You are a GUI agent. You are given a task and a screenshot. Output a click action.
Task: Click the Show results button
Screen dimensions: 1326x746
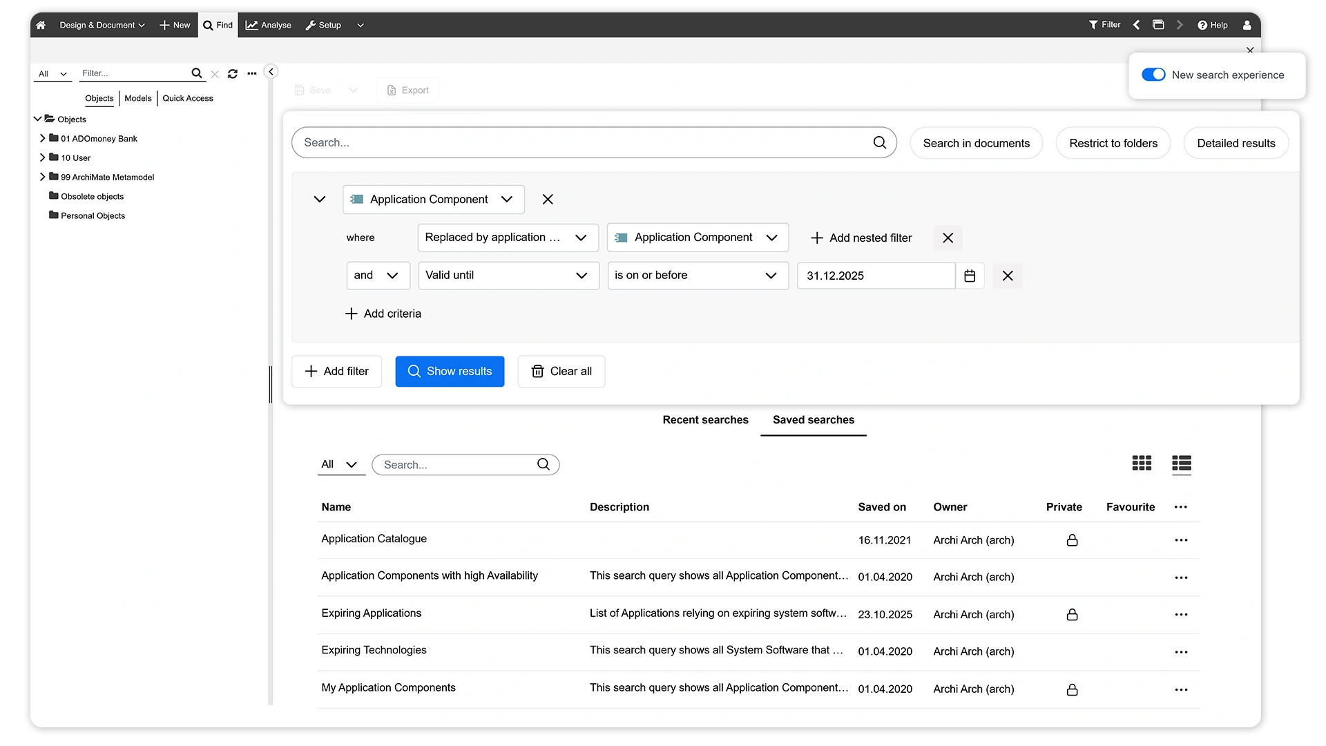450,371
